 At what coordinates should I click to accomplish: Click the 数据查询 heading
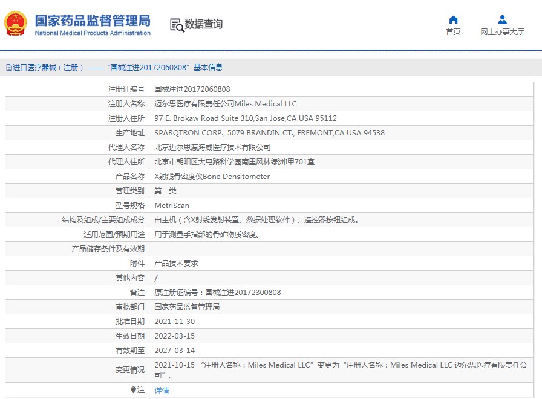tap(204, 24)
